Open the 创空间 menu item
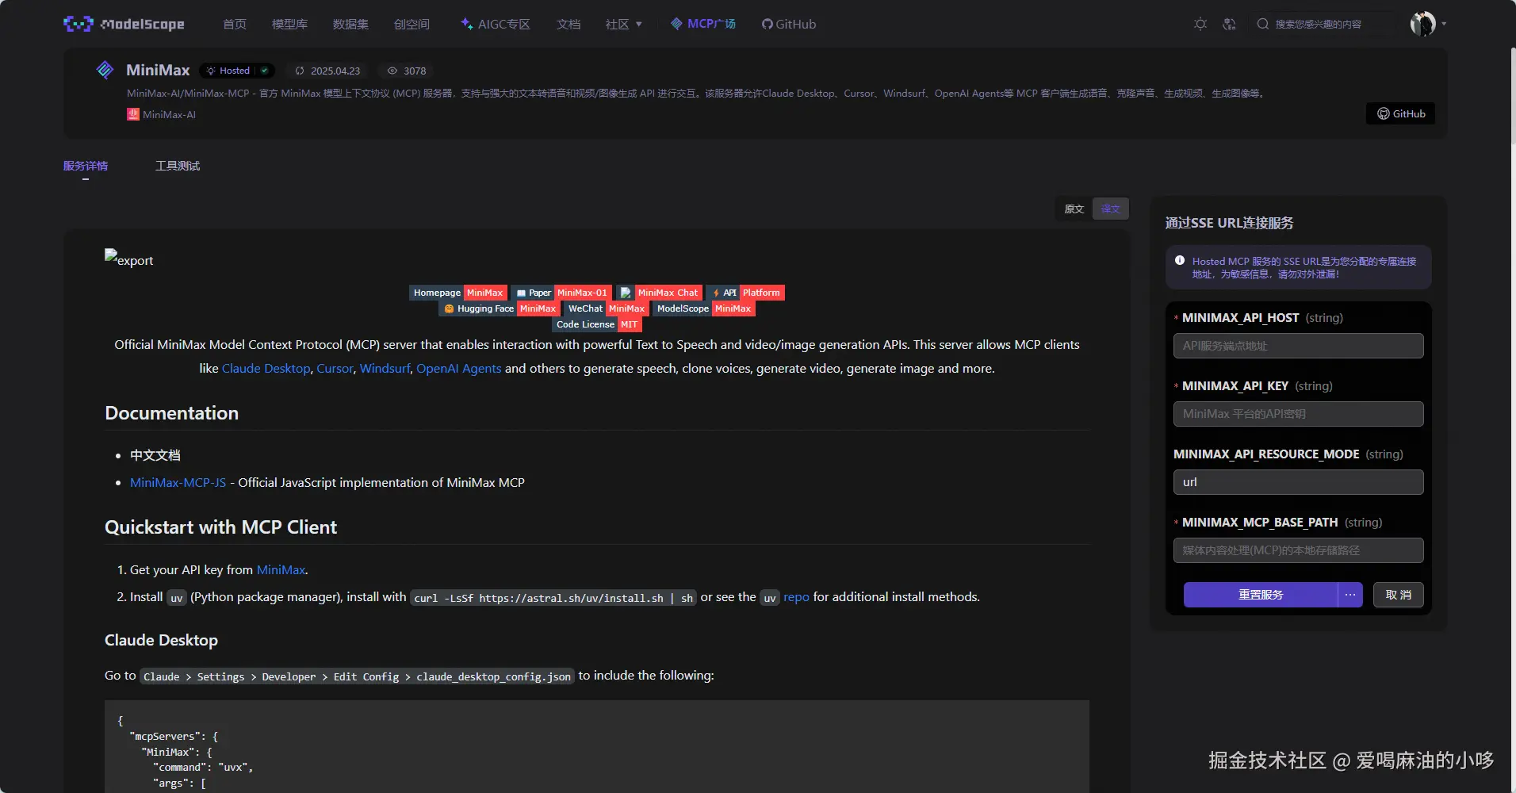 412,25
